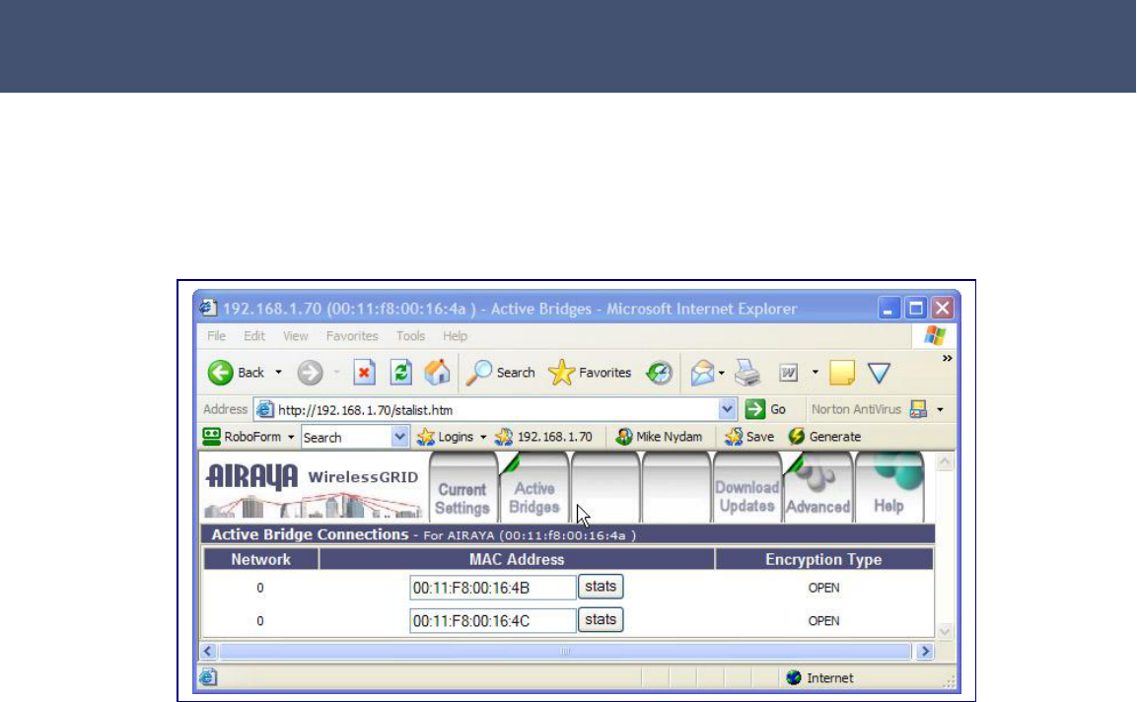Open the AIRAYA Help tab
The width and height of the screenshot is (1137, 702).
tap(889, 487)
